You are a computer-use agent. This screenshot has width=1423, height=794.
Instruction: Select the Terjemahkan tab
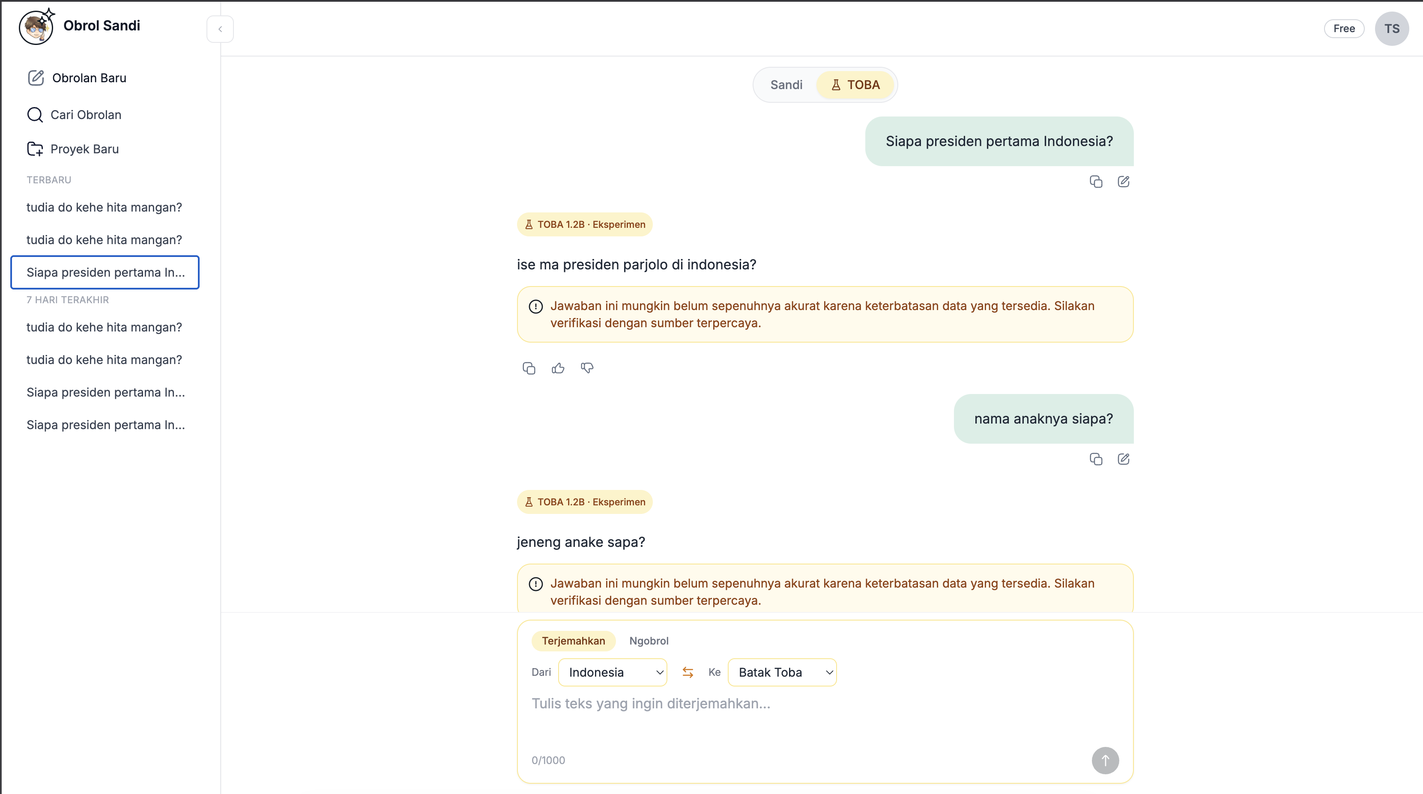tap(574, 641)
